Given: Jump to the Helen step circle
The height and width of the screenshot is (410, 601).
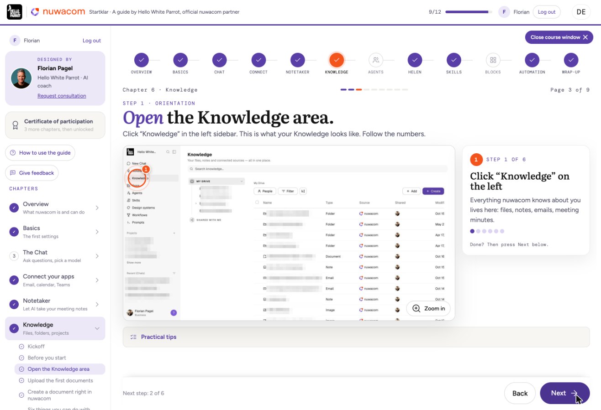Looking at the screenshot, I should coord(415,60).
